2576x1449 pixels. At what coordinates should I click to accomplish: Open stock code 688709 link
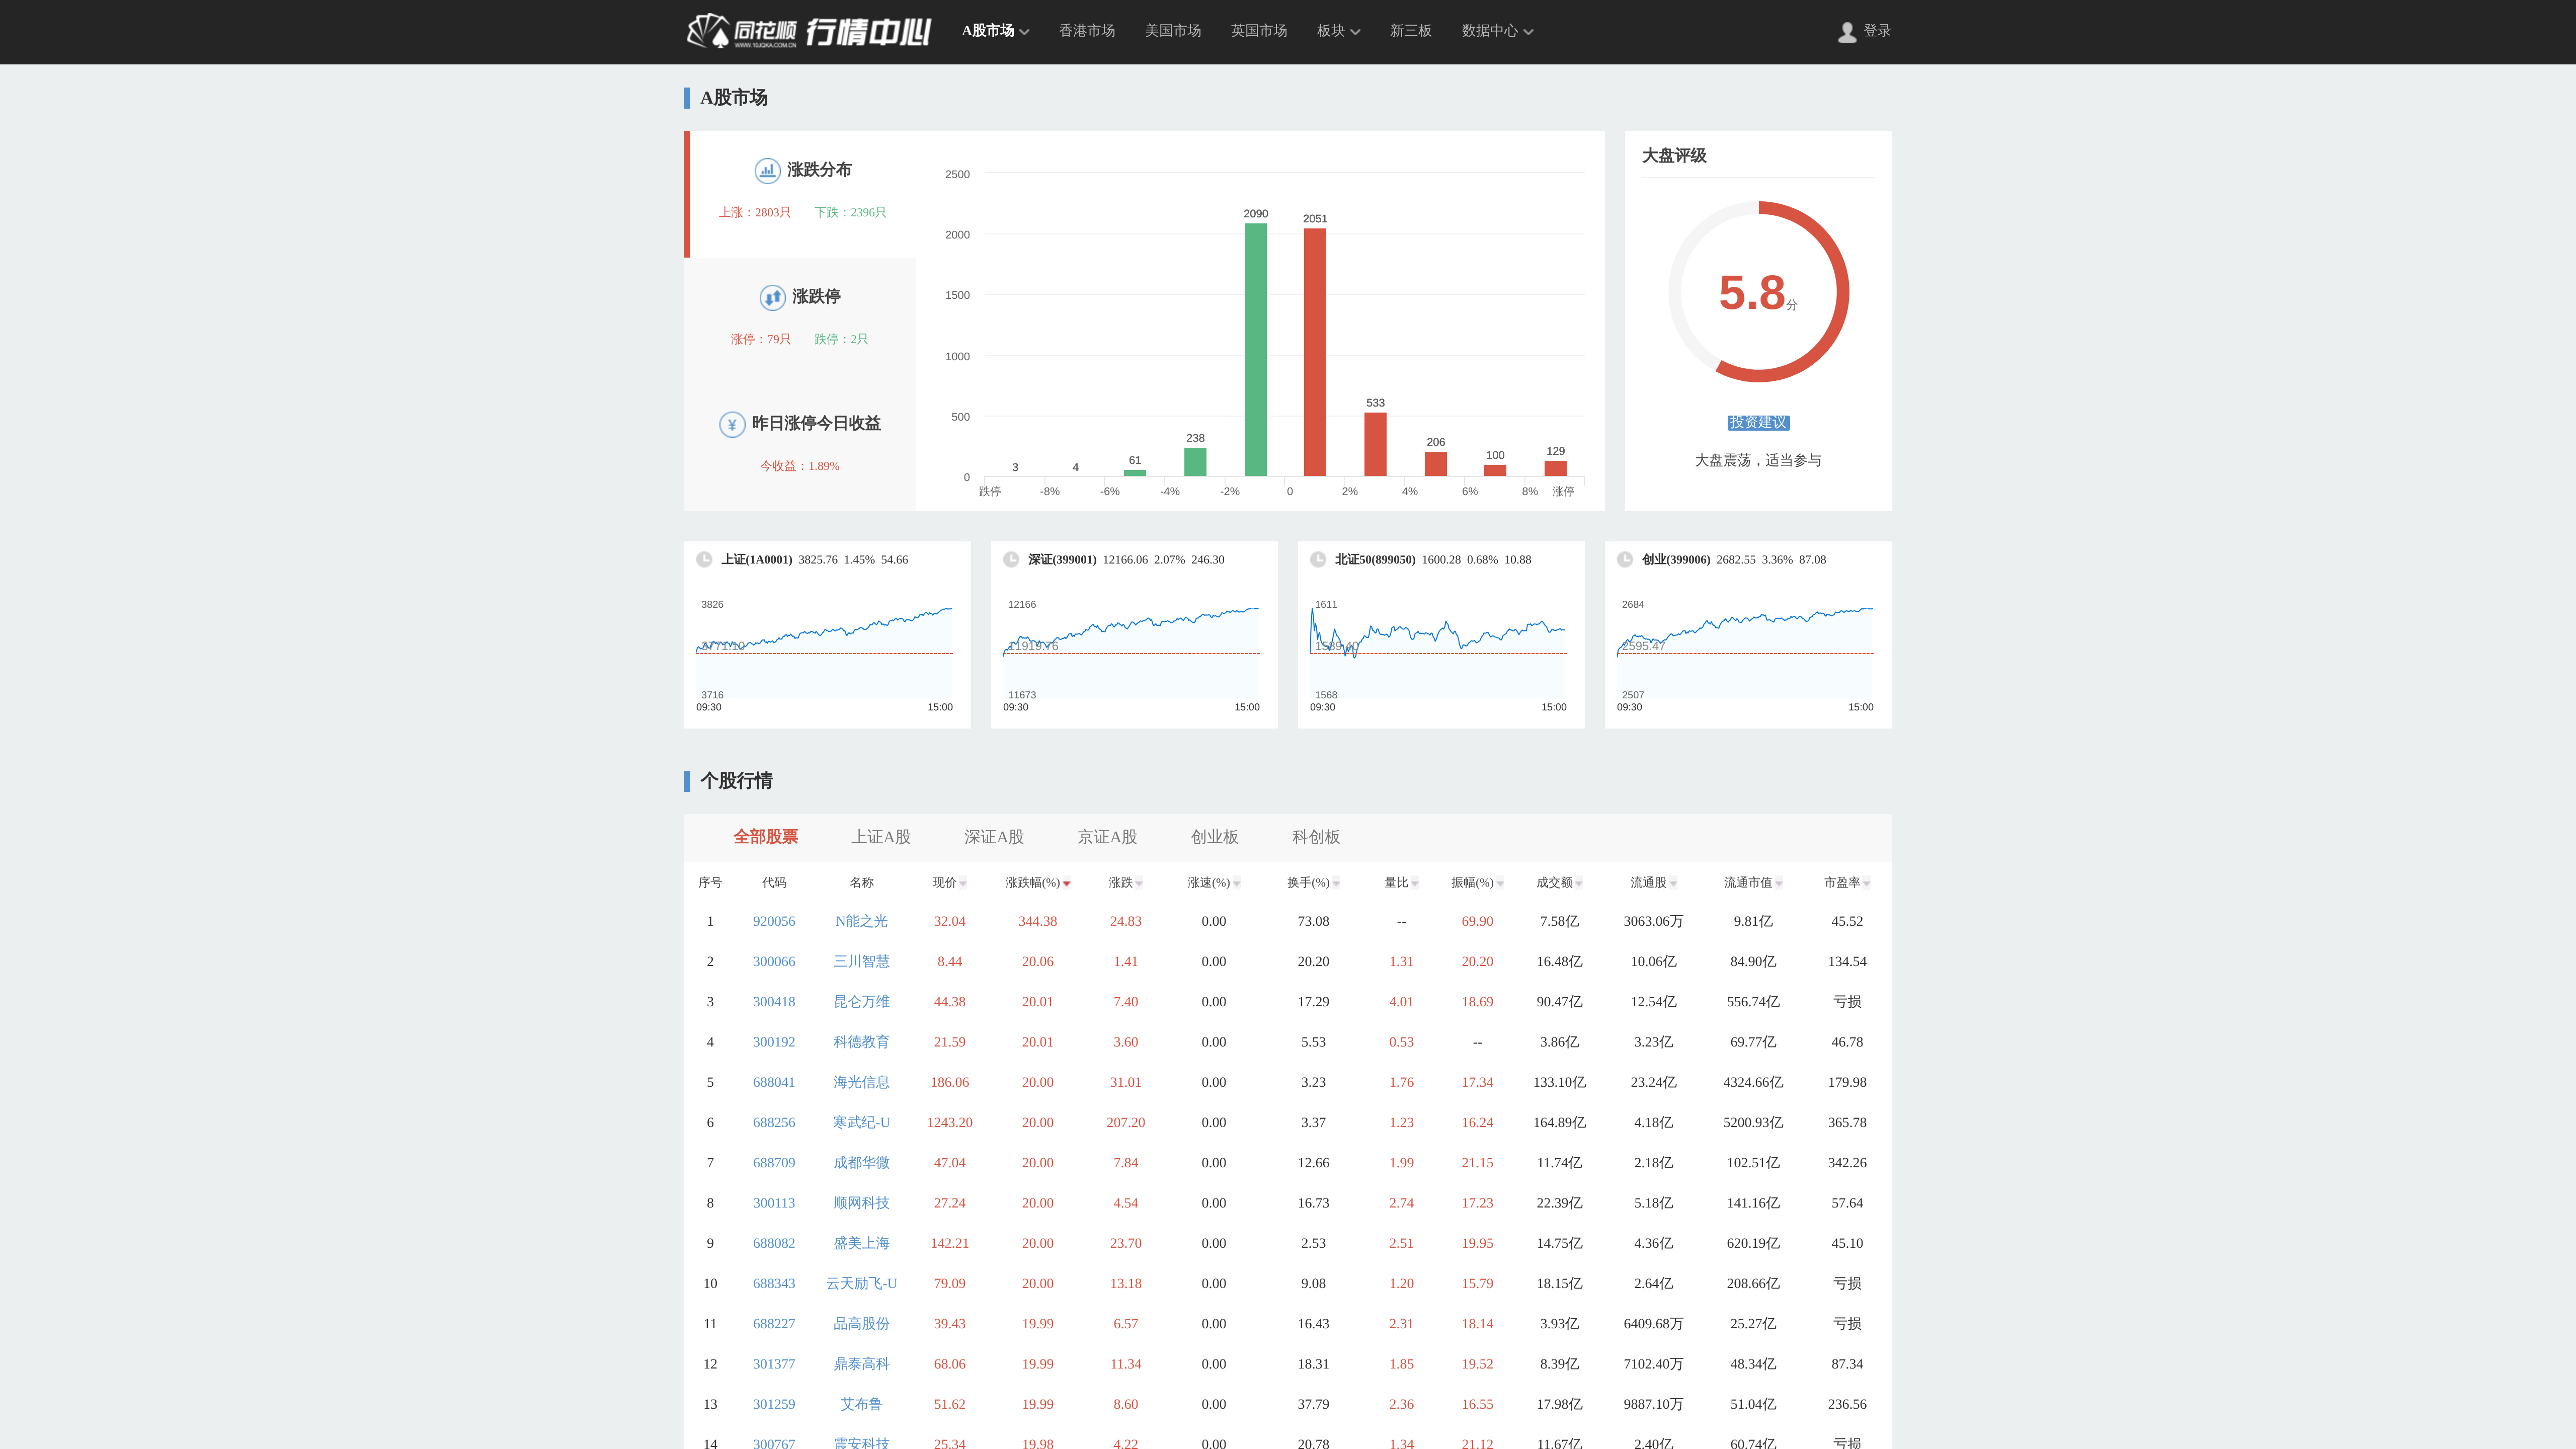tap(774, 1163)
